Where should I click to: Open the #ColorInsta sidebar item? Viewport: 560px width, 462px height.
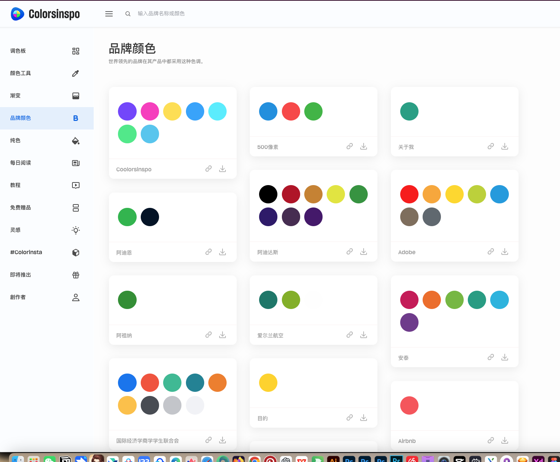47,253
